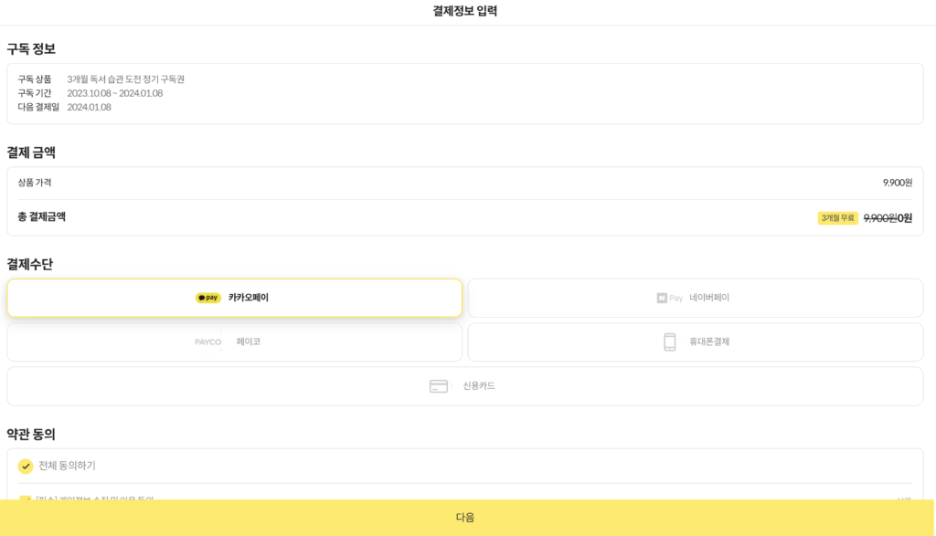This screenshot has width=936, height=536.
Task: Click the highlighted 카카오페이 payment card
Action: point(234,298)
